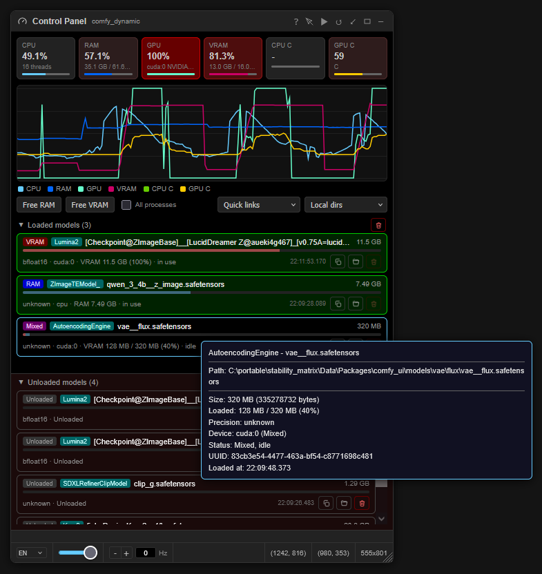Click scroll-down arrow of unloaded models list
The width and height of the screenshot is (542, 574).
[381, 519]
